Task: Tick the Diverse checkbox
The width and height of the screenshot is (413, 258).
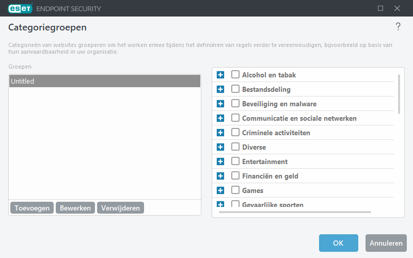Action: 235,147
